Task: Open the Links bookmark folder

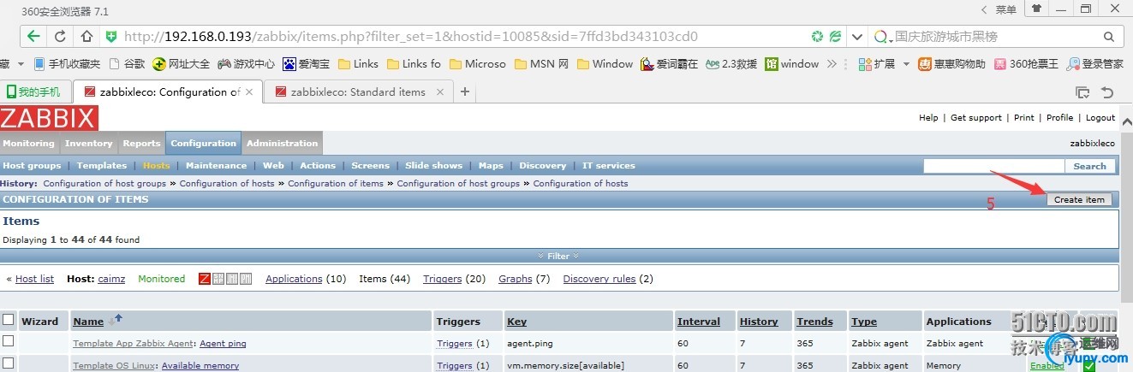Action: pos(358,63)
